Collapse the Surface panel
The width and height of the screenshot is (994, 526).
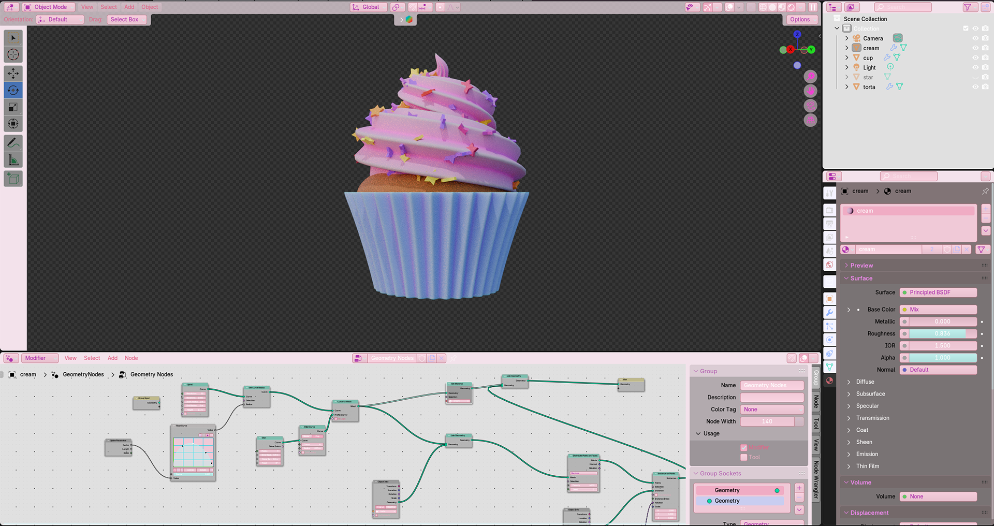(861, 279)
